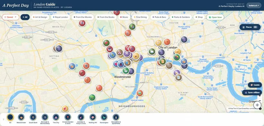
Task: Toggle the Saved places filter
Action: point(11,17)
